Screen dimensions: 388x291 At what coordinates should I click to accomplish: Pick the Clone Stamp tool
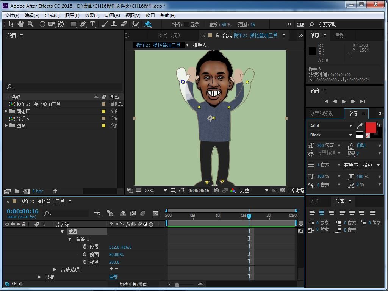pyautogui.click(x=114, y=24)
